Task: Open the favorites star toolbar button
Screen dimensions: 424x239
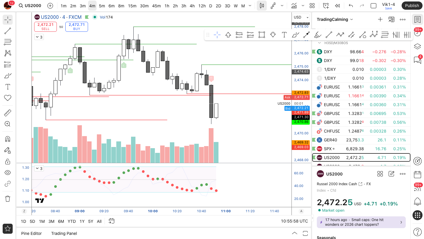Action: coord(8,228)
